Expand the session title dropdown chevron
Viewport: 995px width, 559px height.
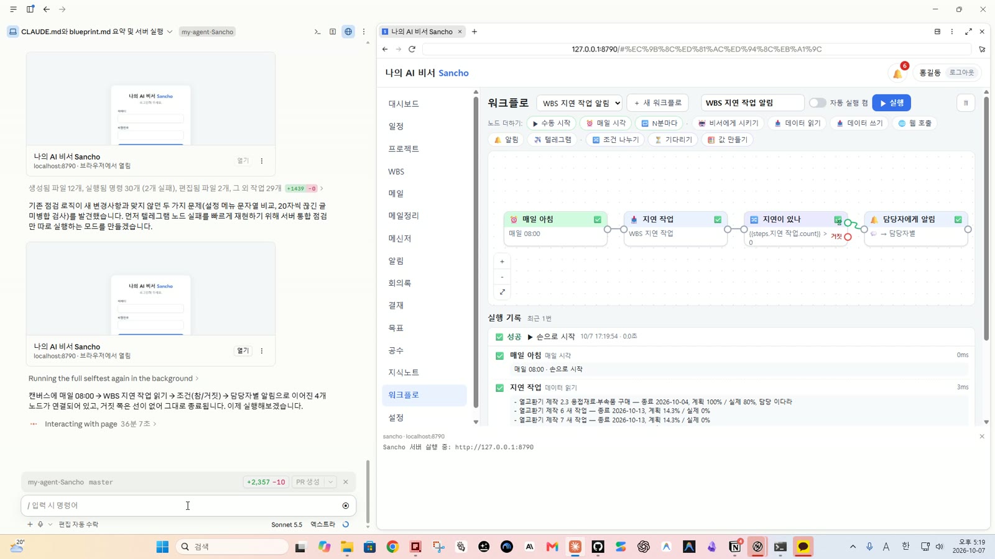(x=170, y=32)
